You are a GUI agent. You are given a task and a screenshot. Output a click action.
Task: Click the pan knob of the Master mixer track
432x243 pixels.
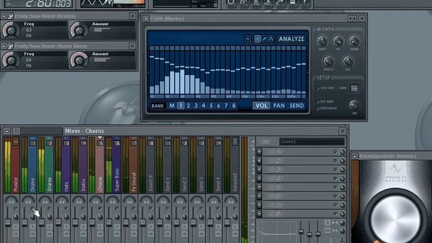point(11,200)
